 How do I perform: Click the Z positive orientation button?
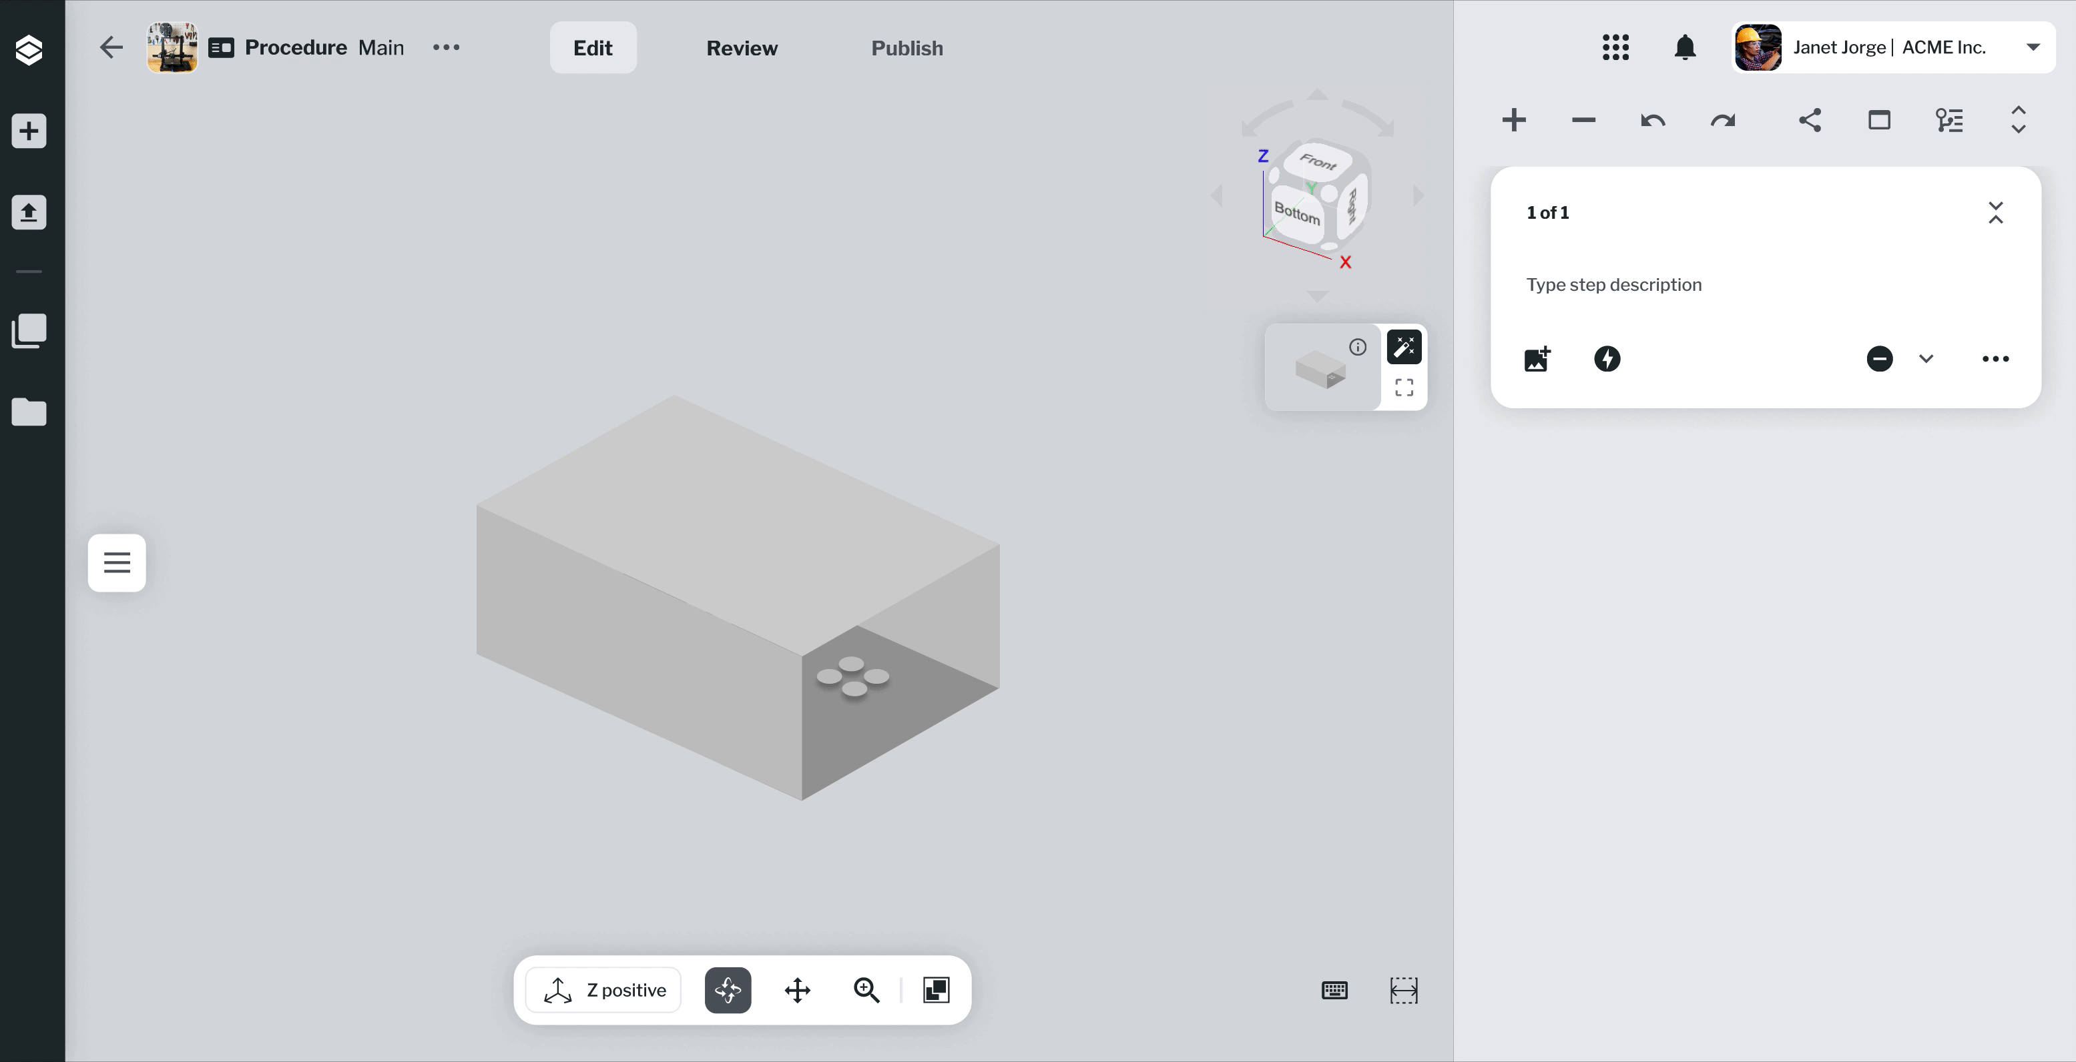point(604,991)
